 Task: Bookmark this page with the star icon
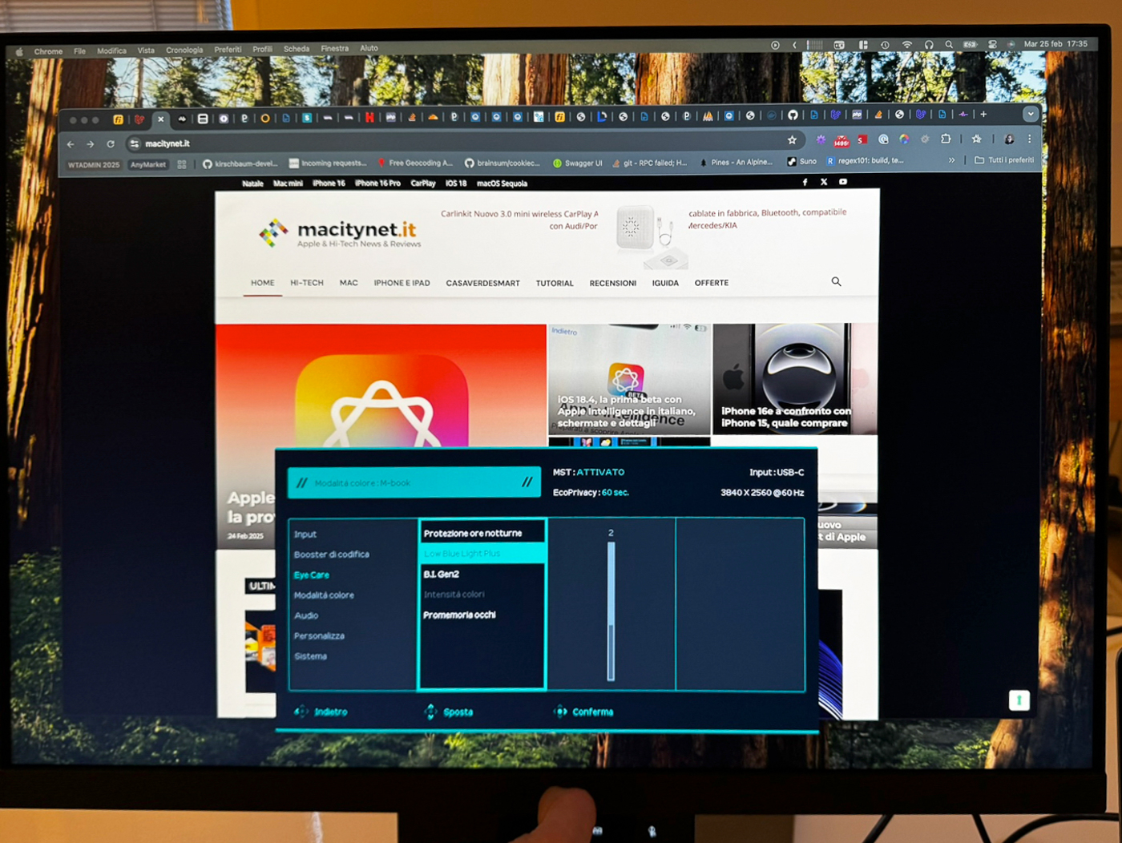(792, 140)
